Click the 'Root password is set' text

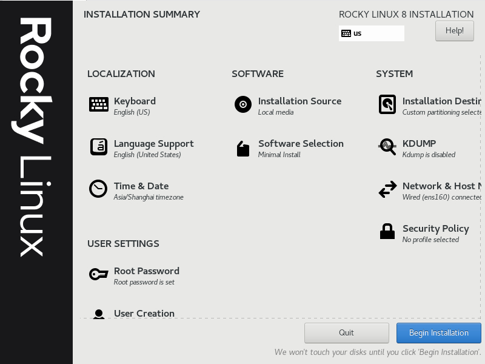(x=144, y=282)
